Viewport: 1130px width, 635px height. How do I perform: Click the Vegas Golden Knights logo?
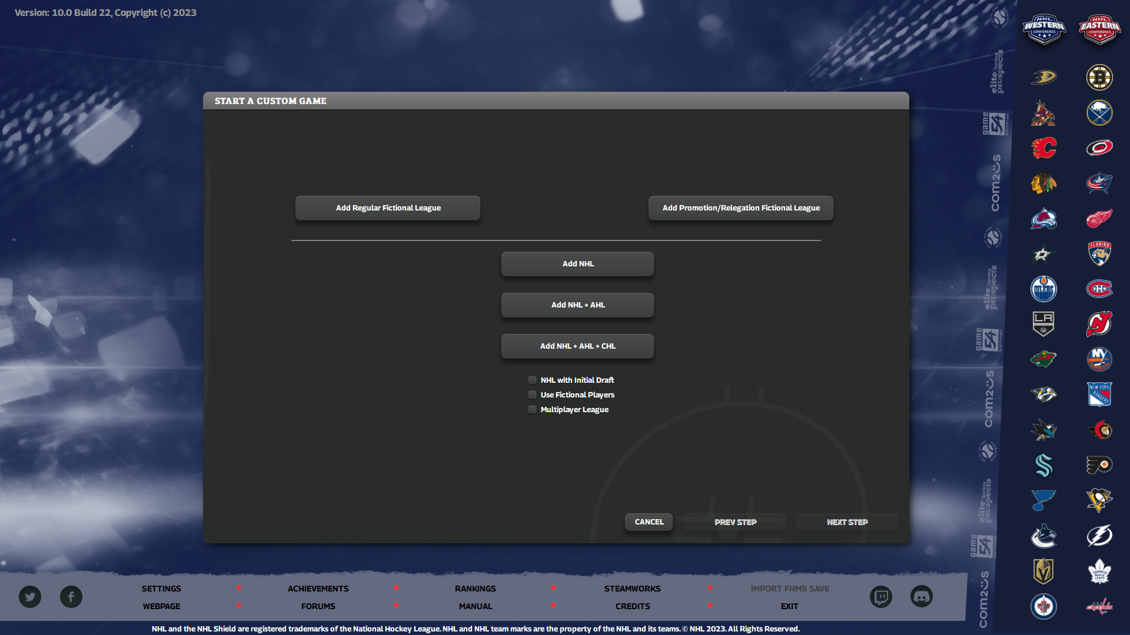[x=1043, y=571]
